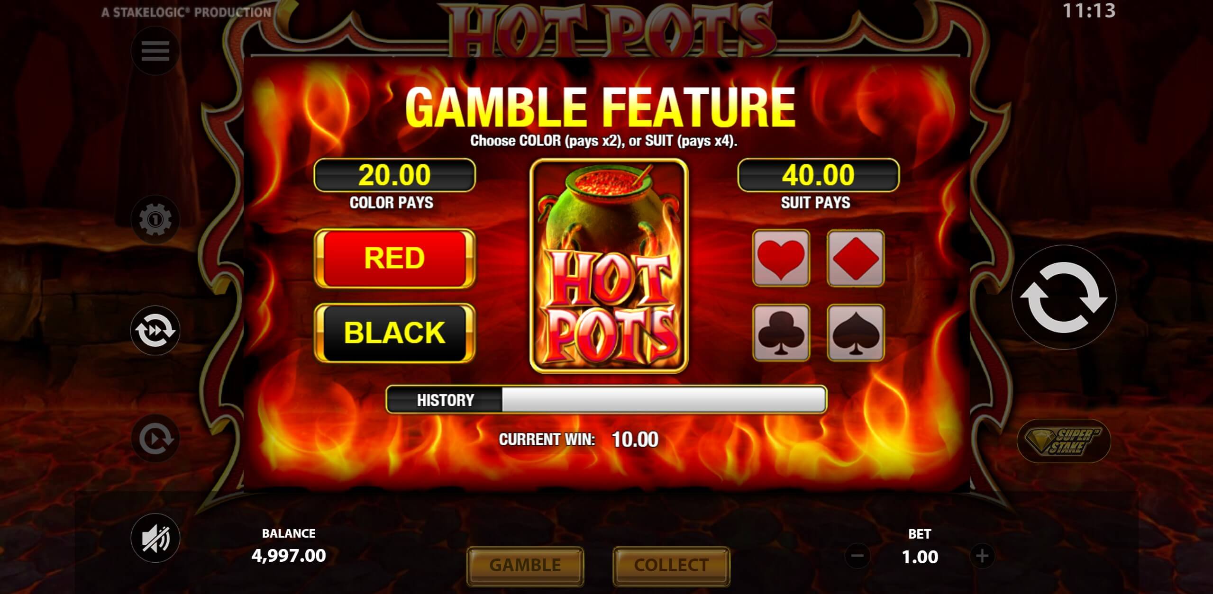Choose the diamonds suit card

point(856,258)
